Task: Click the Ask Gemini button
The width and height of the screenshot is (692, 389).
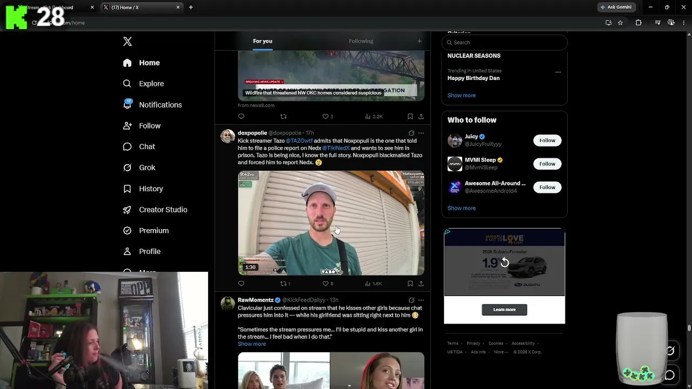Action: point(616,7)
